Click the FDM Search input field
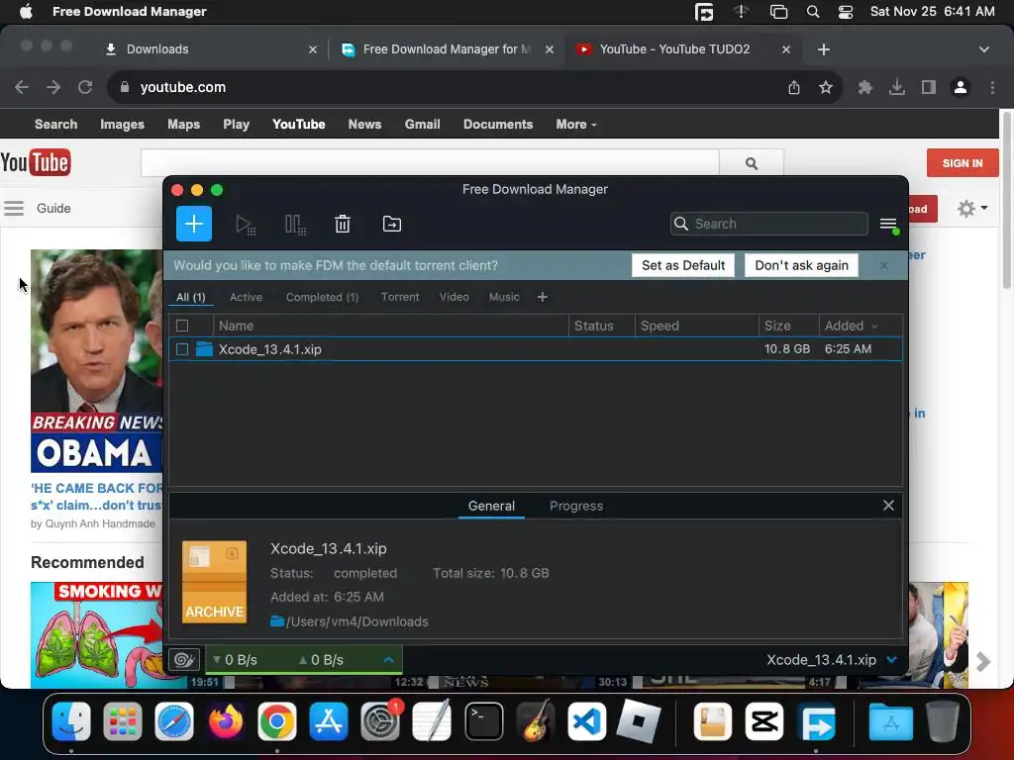The width and height of the screenshot is (1014, 760). 768,224
